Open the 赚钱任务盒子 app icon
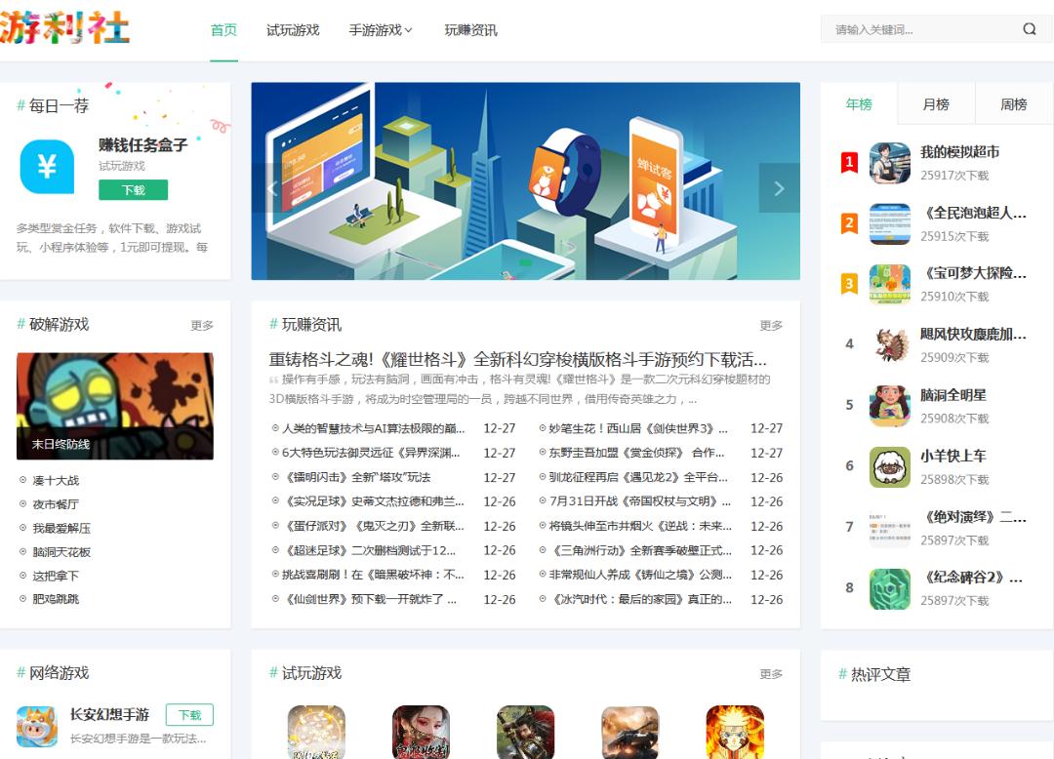This screenshot has width=1054, height=759. [47, 167]
